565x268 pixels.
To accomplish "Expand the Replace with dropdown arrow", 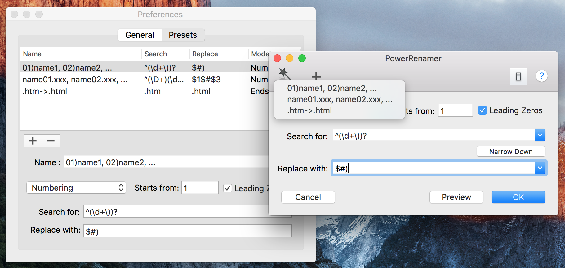I will click(540, 168).
